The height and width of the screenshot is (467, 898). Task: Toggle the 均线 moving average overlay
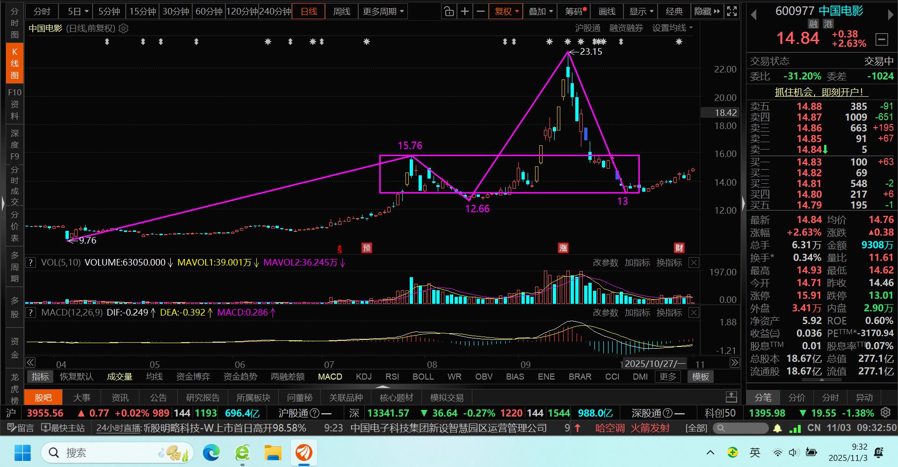pos(154,377)
